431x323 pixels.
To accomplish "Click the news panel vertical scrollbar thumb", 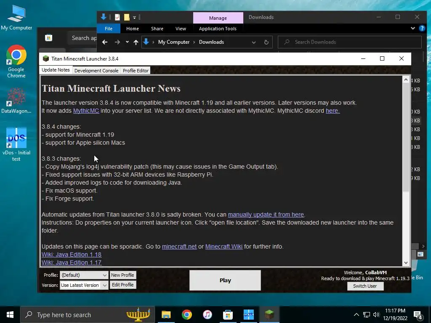I will [406, 138].
